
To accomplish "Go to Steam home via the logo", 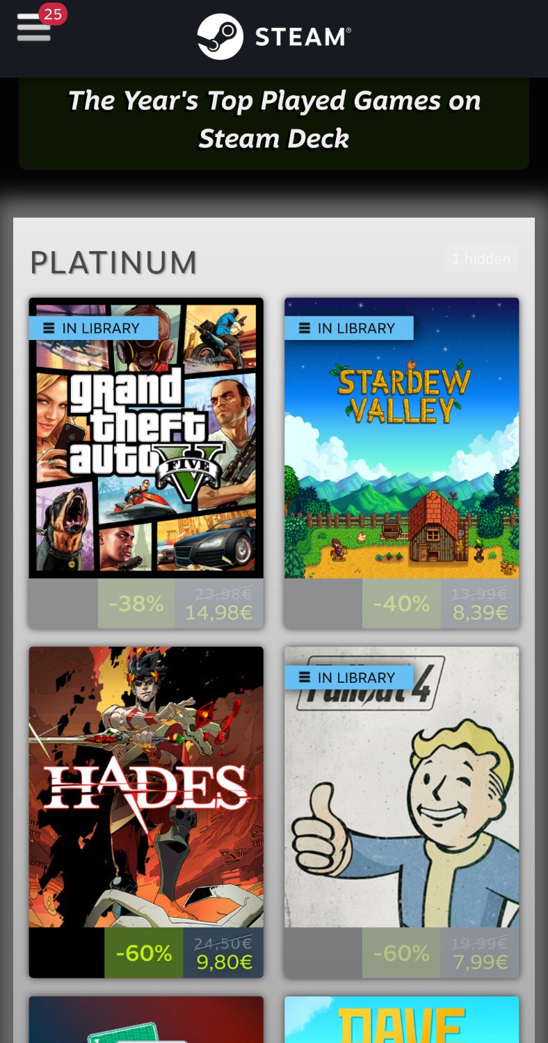I will (x=274, y=37).
